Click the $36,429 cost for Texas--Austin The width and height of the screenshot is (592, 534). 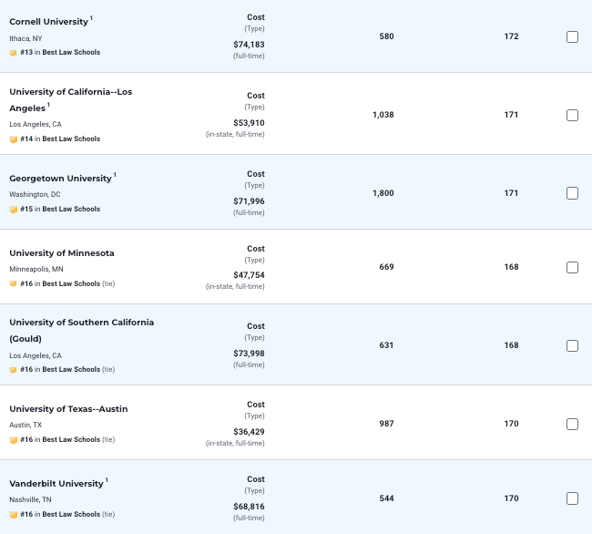point(249,430)
